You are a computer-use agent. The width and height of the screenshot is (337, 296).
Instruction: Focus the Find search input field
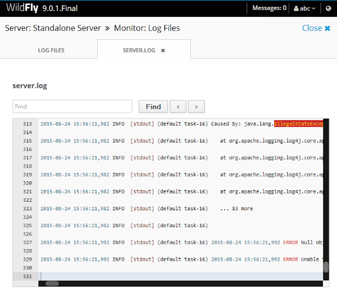coord(72,106)
